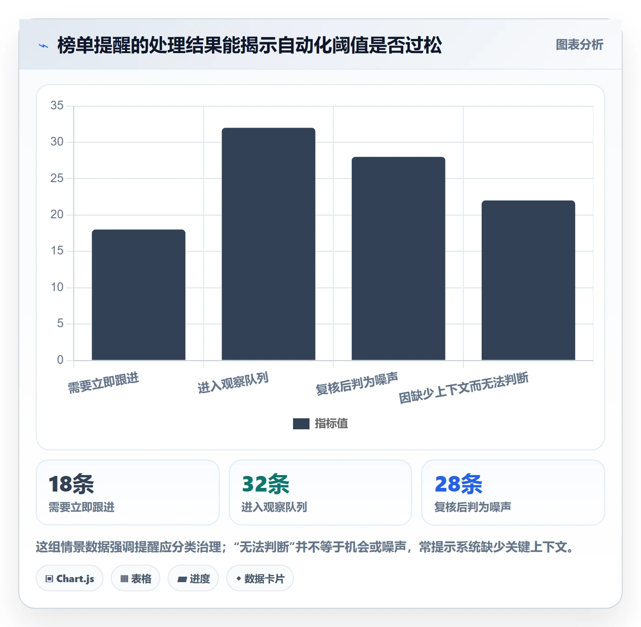Select the 数据卡片 tag chip
The height and width of the screenshot is (627, 641).
click(x=260, y=578)
